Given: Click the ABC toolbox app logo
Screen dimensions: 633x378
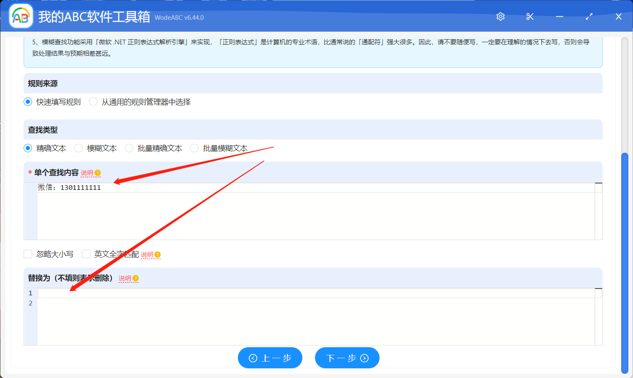Looking at the screenshot, I should pos(21,16).
